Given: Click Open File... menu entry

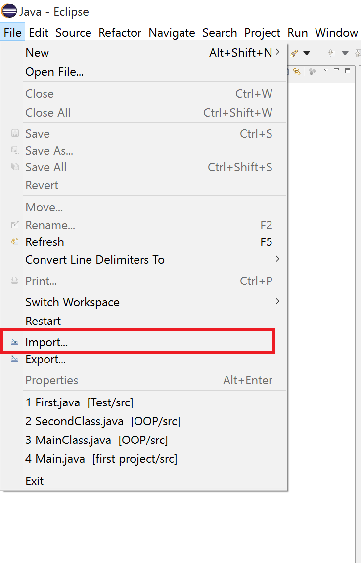Looking at the screenshot, I should [x=54, y=72].
